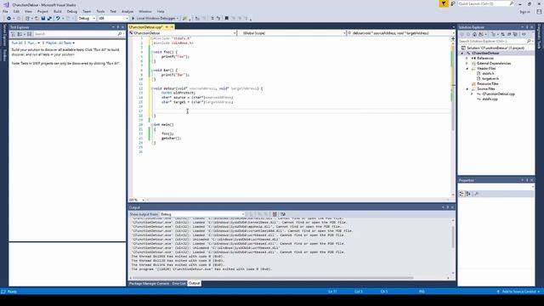544x306 pixels.
Task: Click the Navigate Backward toolbar icon
Action: point(8,18)
